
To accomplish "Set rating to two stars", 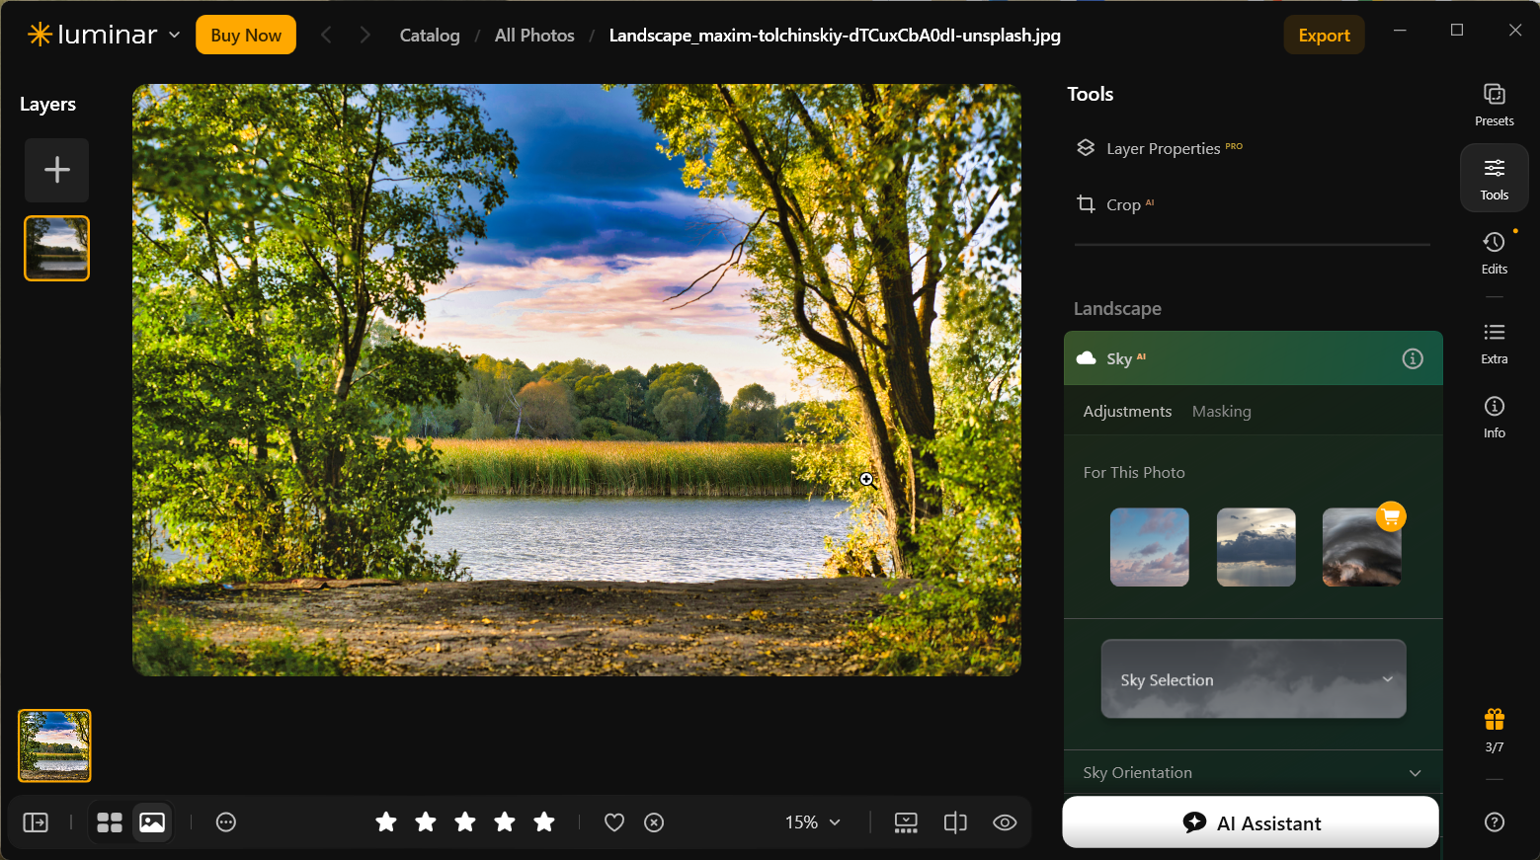I will [426, 821].
